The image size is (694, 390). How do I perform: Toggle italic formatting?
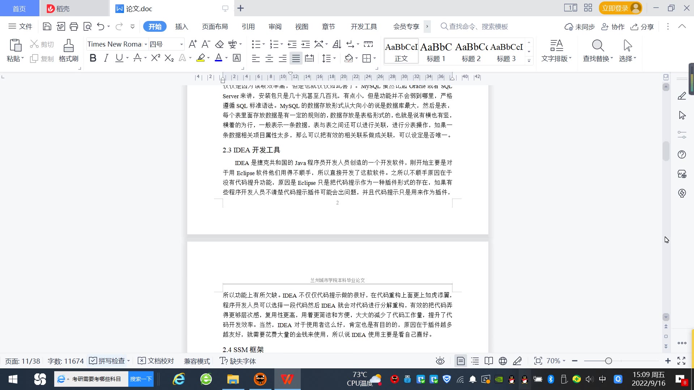pos(106,58)
